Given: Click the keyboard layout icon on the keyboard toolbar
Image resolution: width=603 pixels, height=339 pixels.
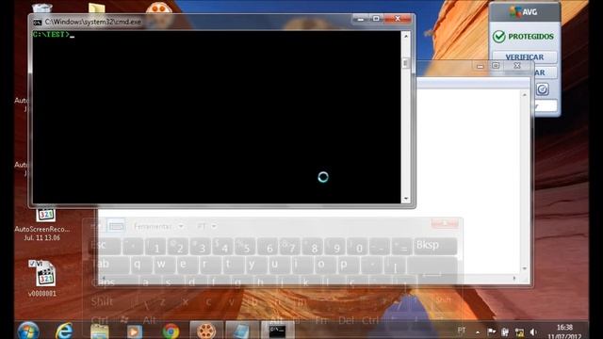Looking at the screenshot, I should pos(116,226).
